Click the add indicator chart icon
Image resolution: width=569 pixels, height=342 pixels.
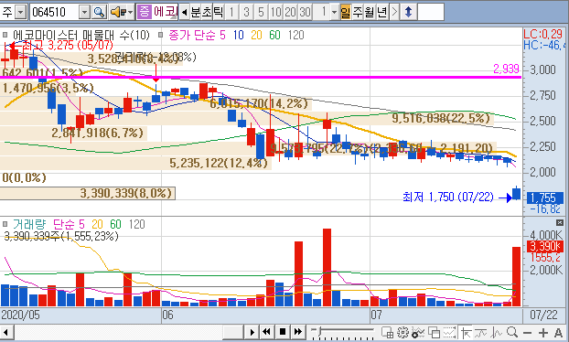pyautogui.click(x=418, y=332)
